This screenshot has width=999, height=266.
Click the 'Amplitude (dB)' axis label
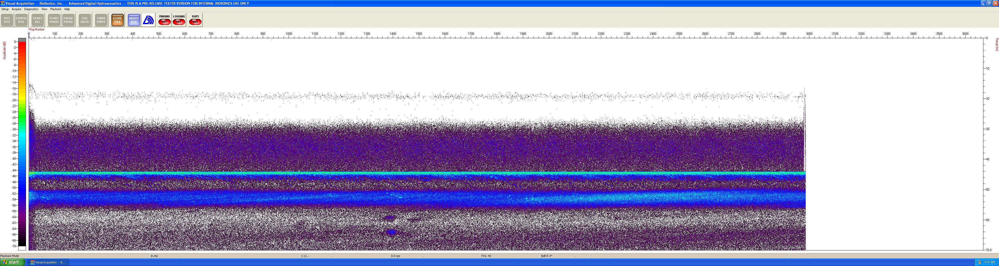pyautogui.click(x=5, y=50)
